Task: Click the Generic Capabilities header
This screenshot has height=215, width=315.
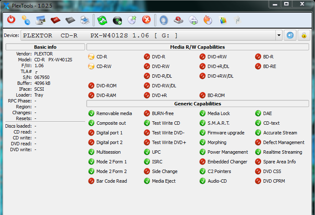Action: [198, 104]
